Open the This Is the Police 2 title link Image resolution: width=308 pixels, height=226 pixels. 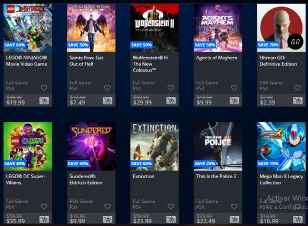click(x=216, y=176)
